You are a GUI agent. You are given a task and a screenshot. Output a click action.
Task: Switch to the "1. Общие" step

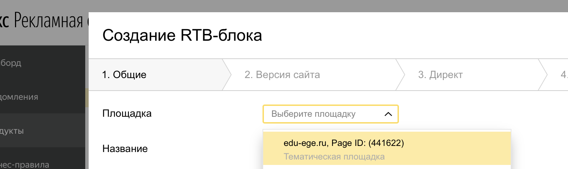[x=124, y=75]
